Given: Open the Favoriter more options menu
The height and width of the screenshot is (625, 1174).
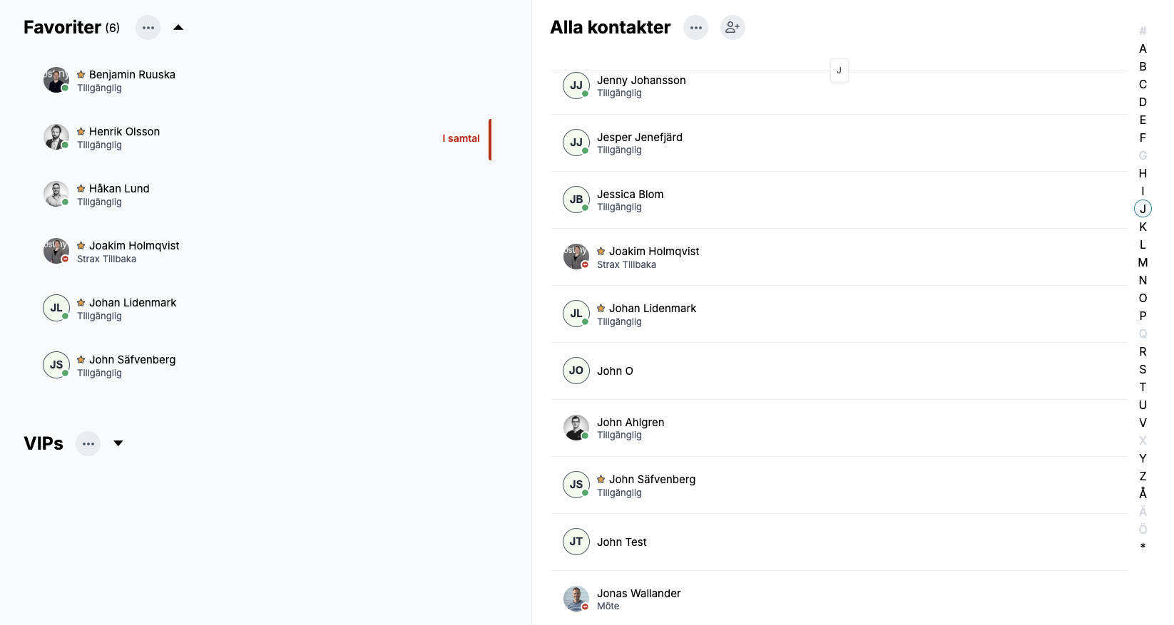Looking at the screenshot, I should 148,28.
